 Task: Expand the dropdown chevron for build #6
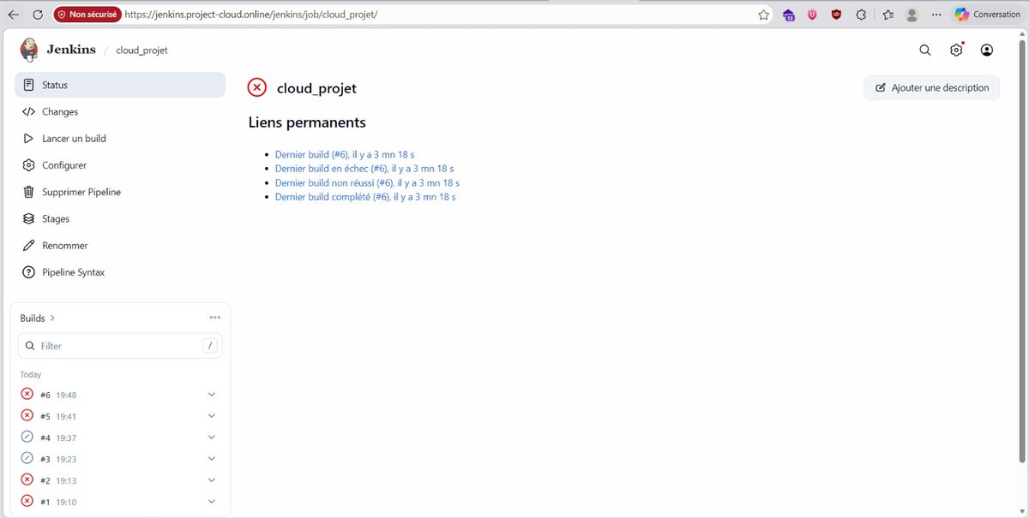tap(212, 395)
